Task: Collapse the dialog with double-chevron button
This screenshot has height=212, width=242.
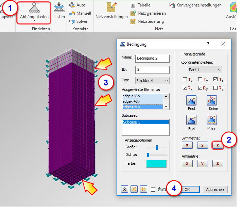Action: tap(124, 189)
